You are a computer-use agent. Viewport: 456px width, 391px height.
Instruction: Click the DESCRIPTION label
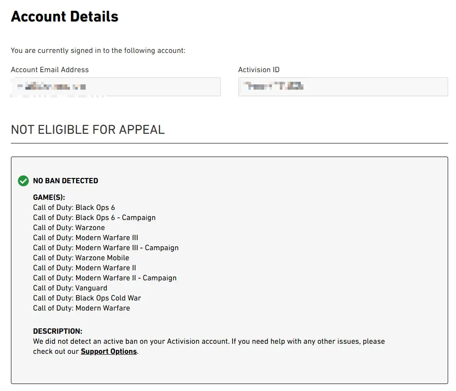click(x=58, y=331)
